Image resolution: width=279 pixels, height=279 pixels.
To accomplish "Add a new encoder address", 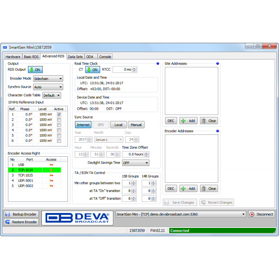I will [x=188, y=188].
